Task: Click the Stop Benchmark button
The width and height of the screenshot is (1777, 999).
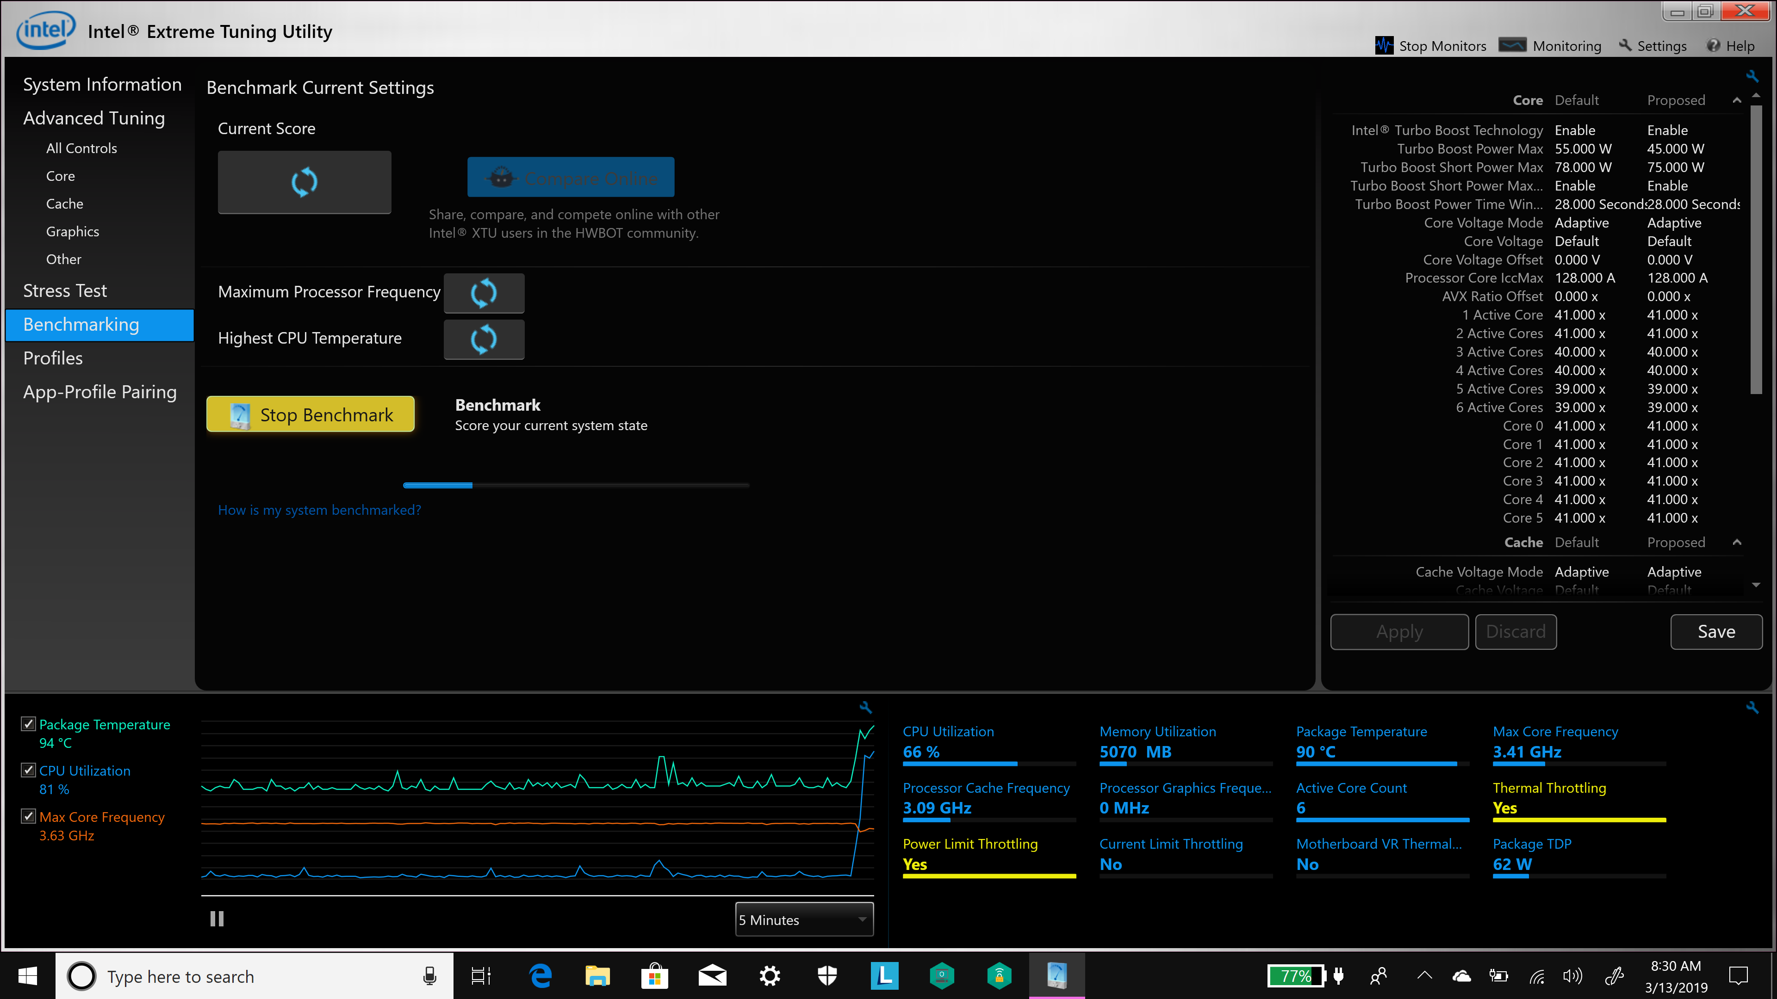Action: pyautogui.click(x=311, y=414)
